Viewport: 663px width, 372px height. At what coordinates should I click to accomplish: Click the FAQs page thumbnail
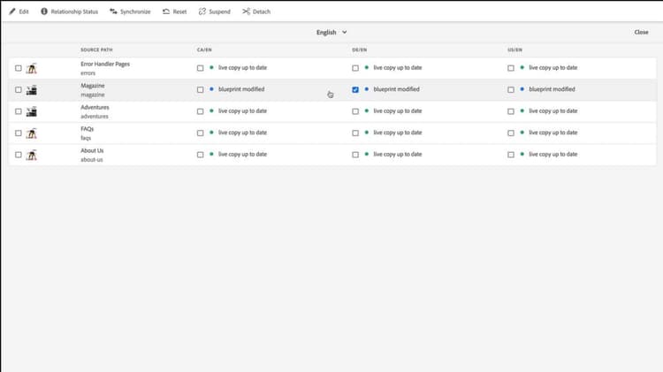31,133
